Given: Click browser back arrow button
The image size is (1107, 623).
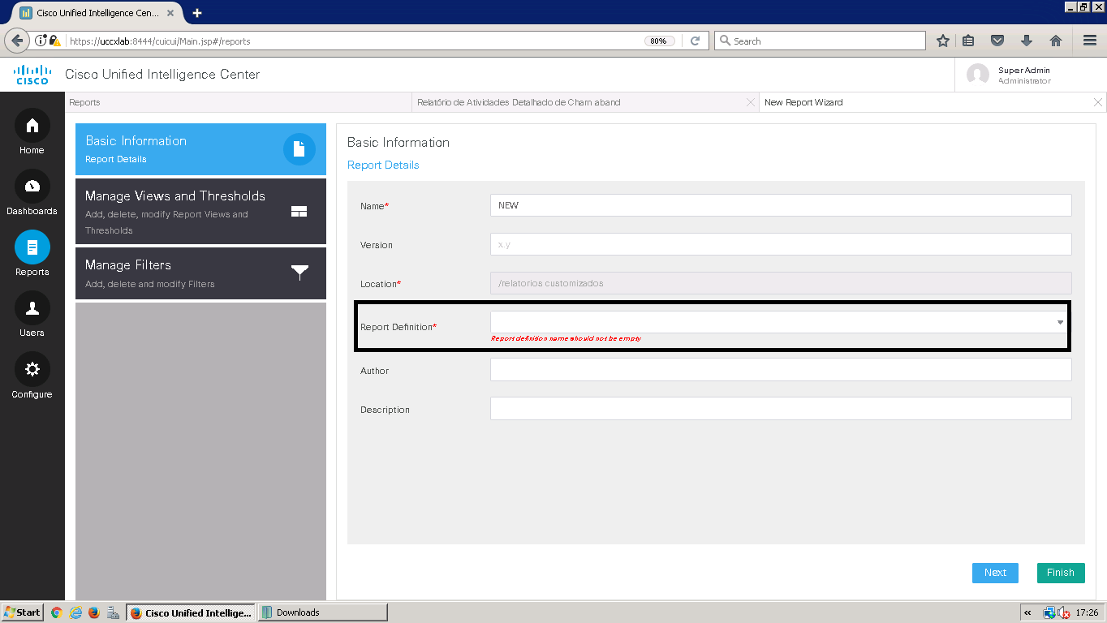Looking at the screenshot, I should 16,41.
